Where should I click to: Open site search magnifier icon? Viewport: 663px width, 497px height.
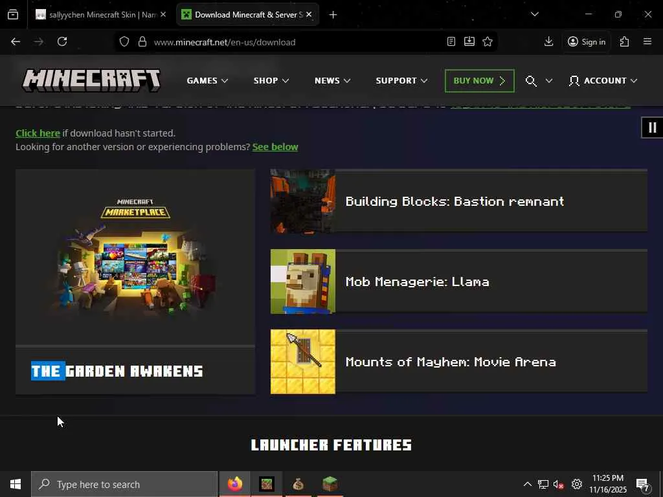531,81
